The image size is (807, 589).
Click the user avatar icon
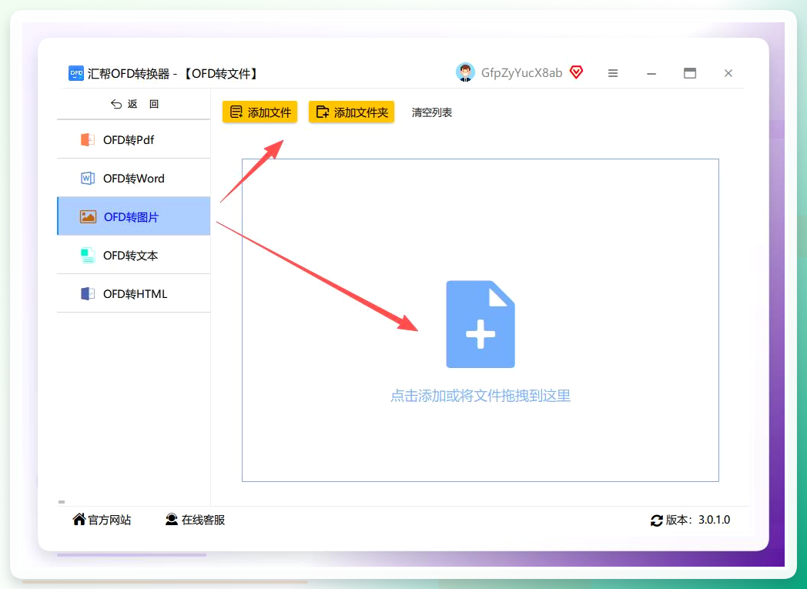tap(465, 72)
